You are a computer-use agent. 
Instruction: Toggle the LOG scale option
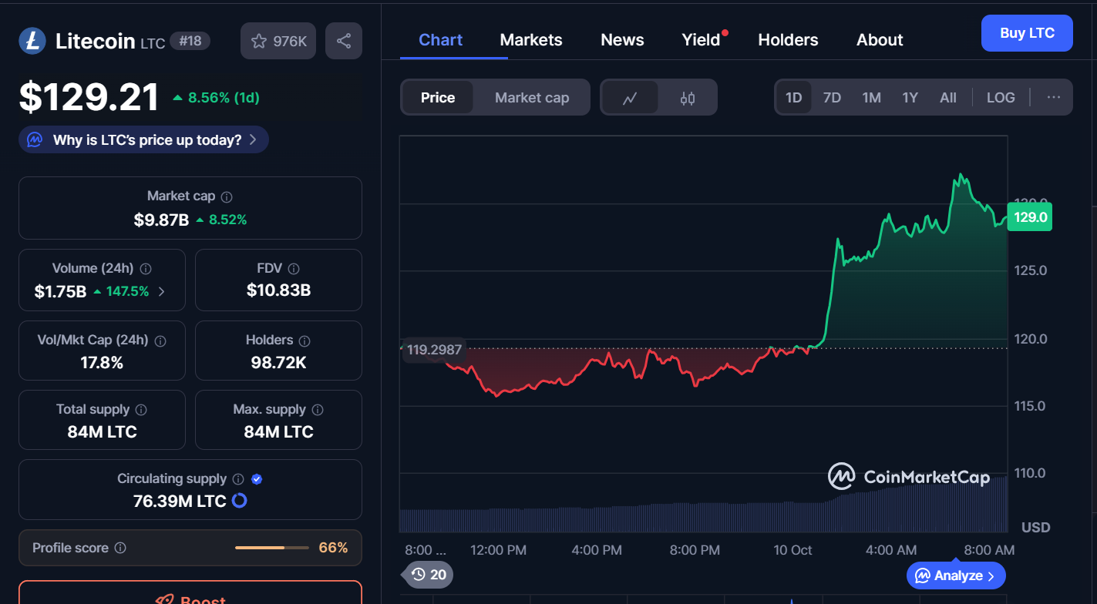coord(1001,98)
